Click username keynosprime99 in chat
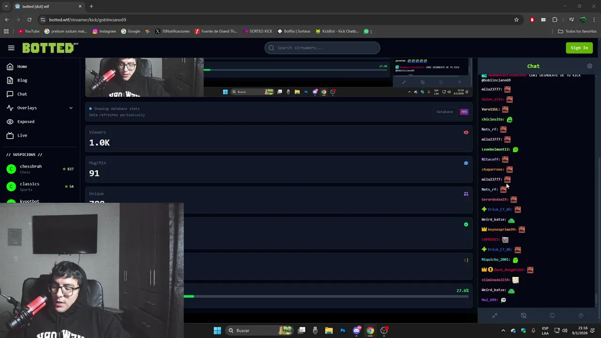The width and height of the screenshot is (601, 338). [x=502, y=230]
